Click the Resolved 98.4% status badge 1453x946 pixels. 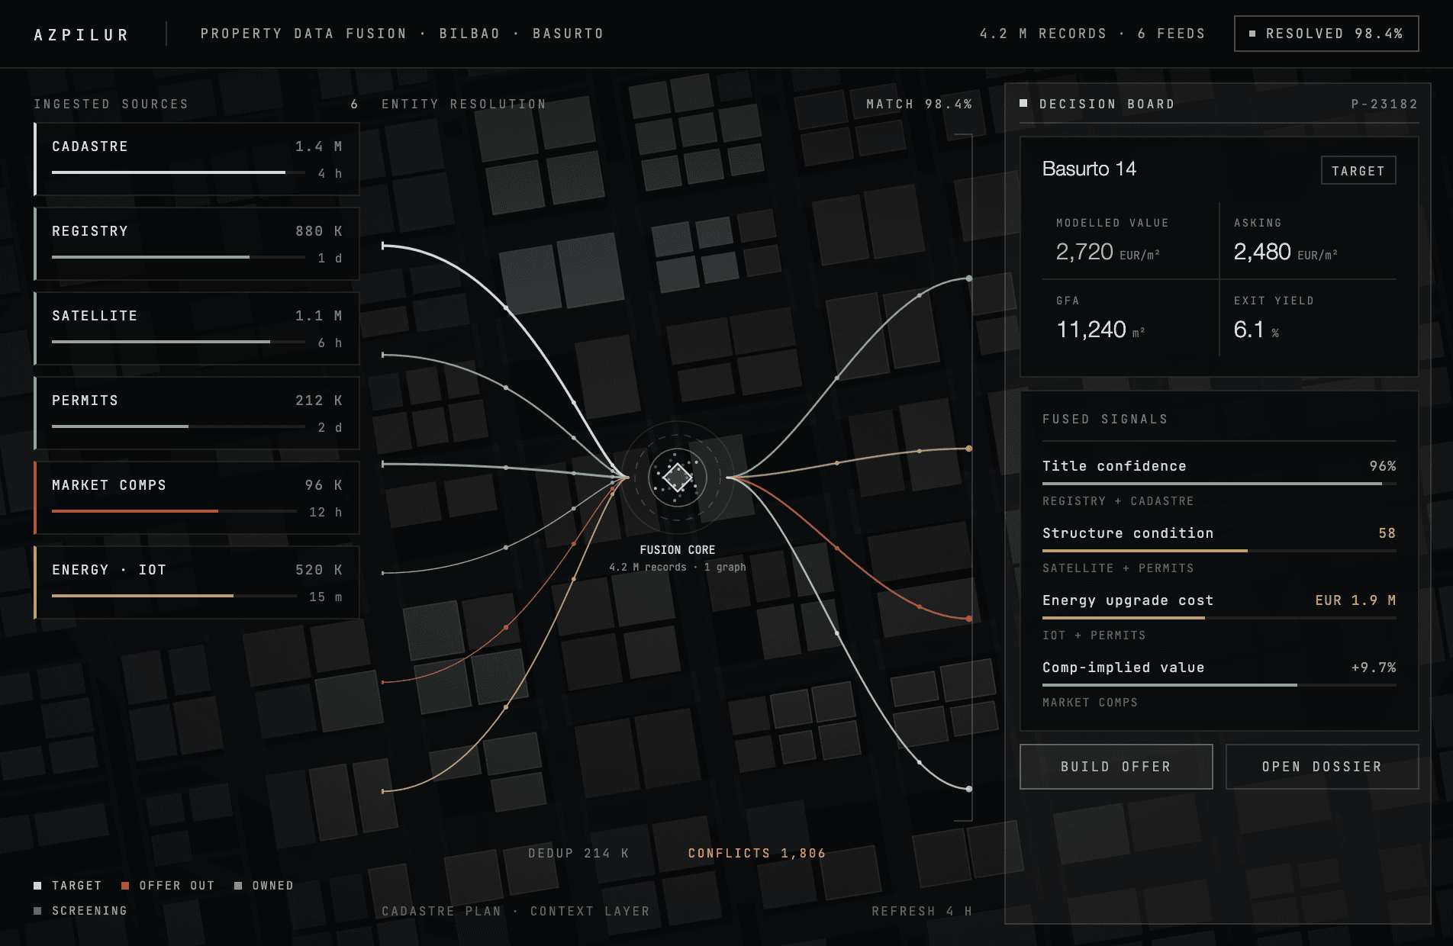(x=1326, y=34)
